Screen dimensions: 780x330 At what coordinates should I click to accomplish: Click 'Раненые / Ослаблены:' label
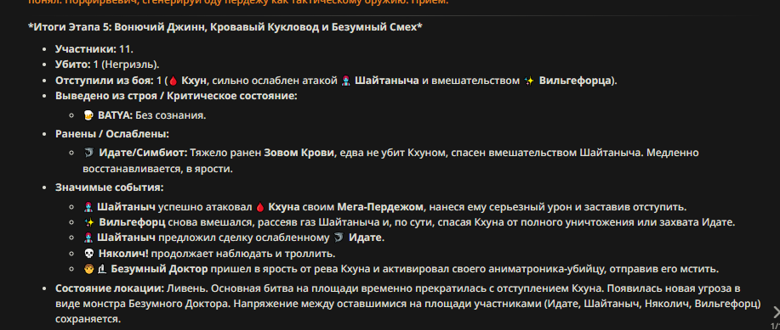click(x=112, y=134)
